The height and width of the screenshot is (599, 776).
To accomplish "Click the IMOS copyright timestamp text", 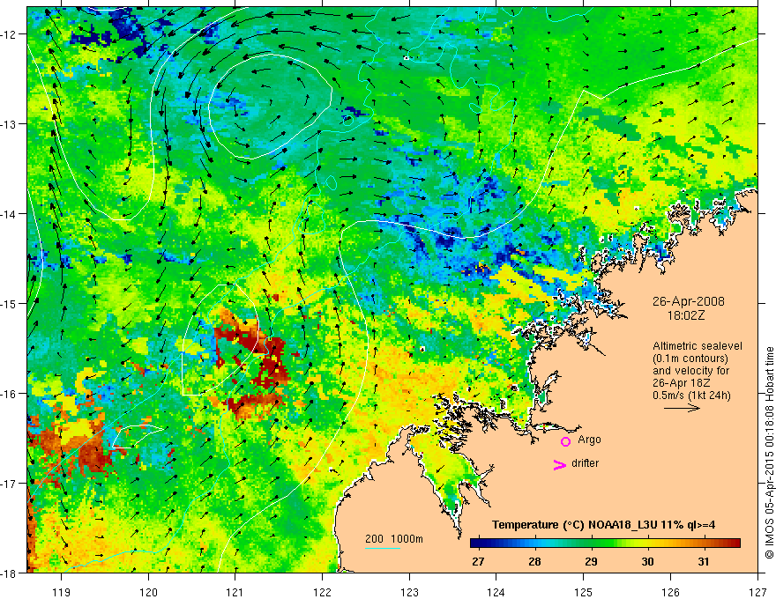I will pos(770,453).
